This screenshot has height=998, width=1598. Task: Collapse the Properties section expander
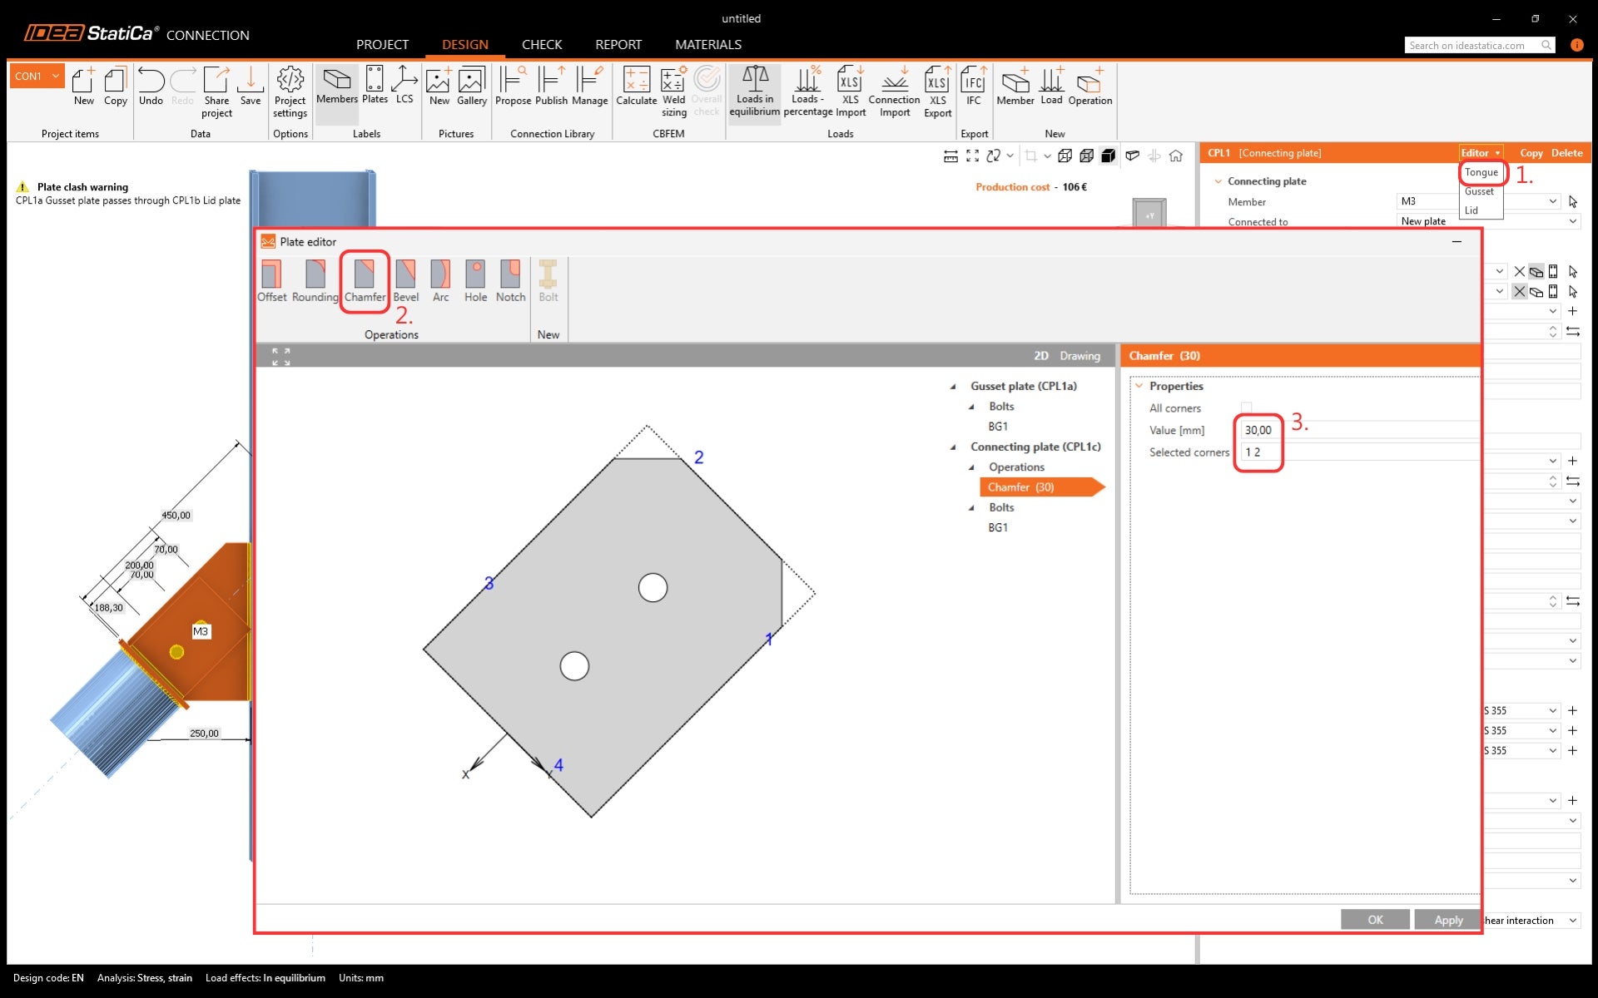click(x=1139, y=386)
